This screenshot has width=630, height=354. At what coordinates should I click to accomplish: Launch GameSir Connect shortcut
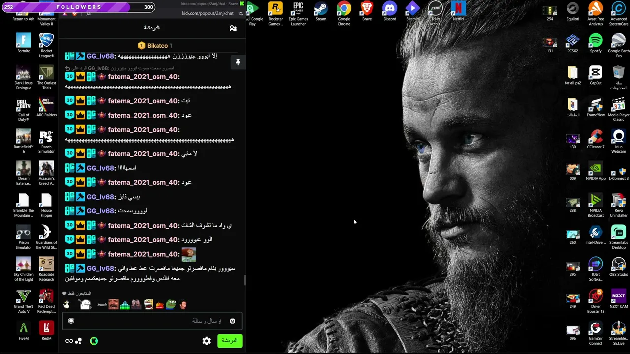point(596,333)
